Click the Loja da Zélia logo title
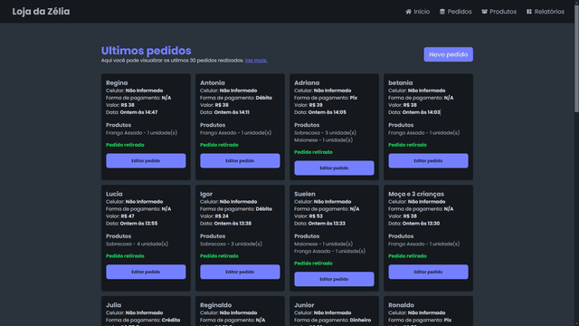The width and height of the screenshot is (579, 326). click(x=41, y=12)
